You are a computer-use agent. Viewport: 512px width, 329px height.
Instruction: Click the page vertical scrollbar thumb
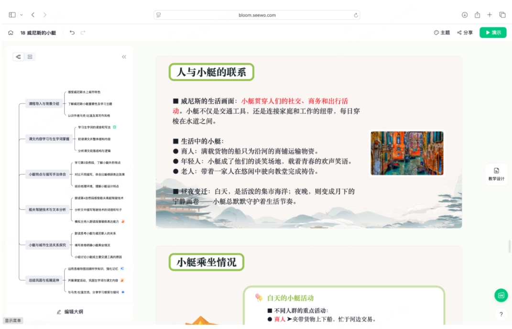tap(509, 246)
